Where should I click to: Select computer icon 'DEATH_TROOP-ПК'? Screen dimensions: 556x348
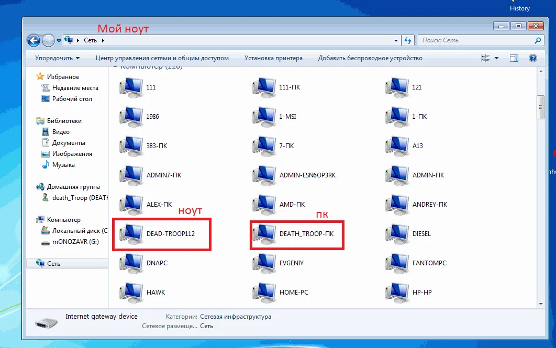(x=264, y=234)
